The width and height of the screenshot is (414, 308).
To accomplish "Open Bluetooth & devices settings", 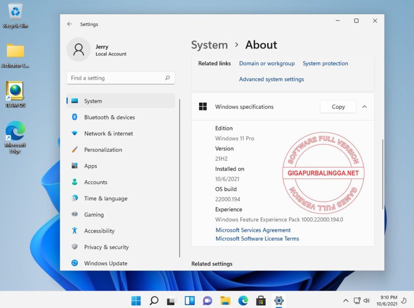I will pos(120,117).
